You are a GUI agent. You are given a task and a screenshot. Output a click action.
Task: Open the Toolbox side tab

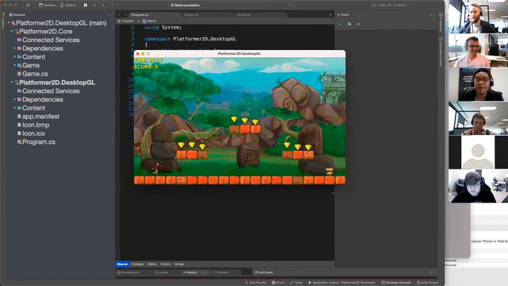pyautogui.click(x=3, y=21)
